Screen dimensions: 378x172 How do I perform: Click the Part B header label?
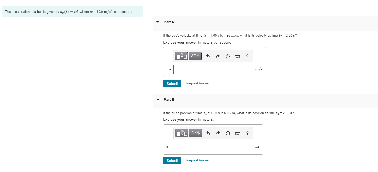169,100
